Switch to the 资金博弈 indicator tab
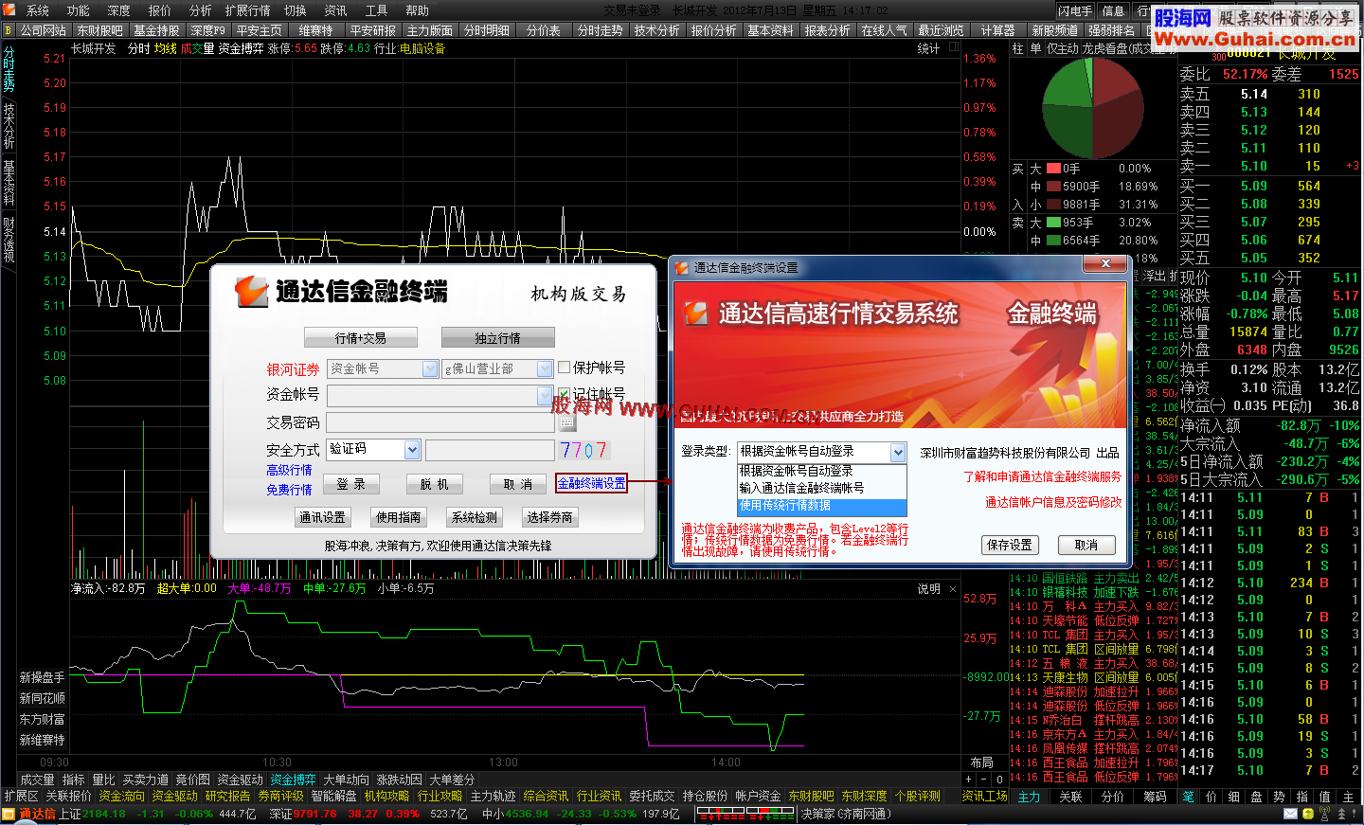This screenshot has height=825, width=1364. (293, 780)
